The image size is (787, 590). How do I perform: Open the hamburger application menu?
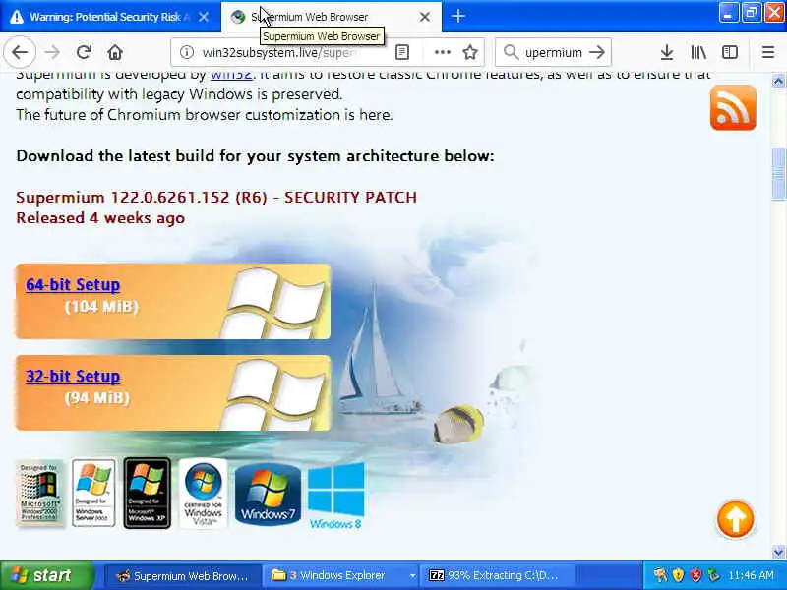point(768,52)
